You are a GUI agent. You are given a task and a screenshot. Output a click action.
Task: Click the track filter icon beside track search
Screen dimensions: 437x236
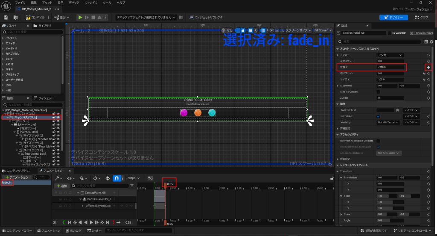132,186
